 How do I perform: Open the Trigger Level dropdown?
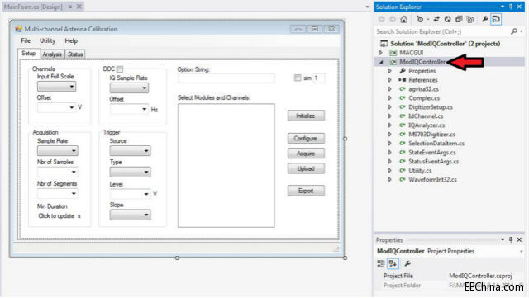click(x=131, y=194)
